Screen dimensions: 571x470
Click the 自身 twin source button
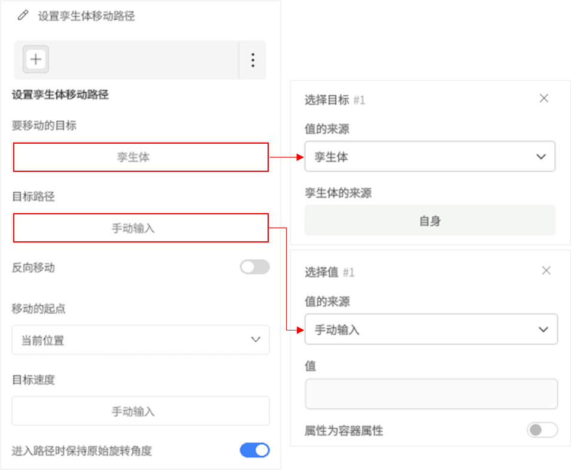click(x=430, y=220)
